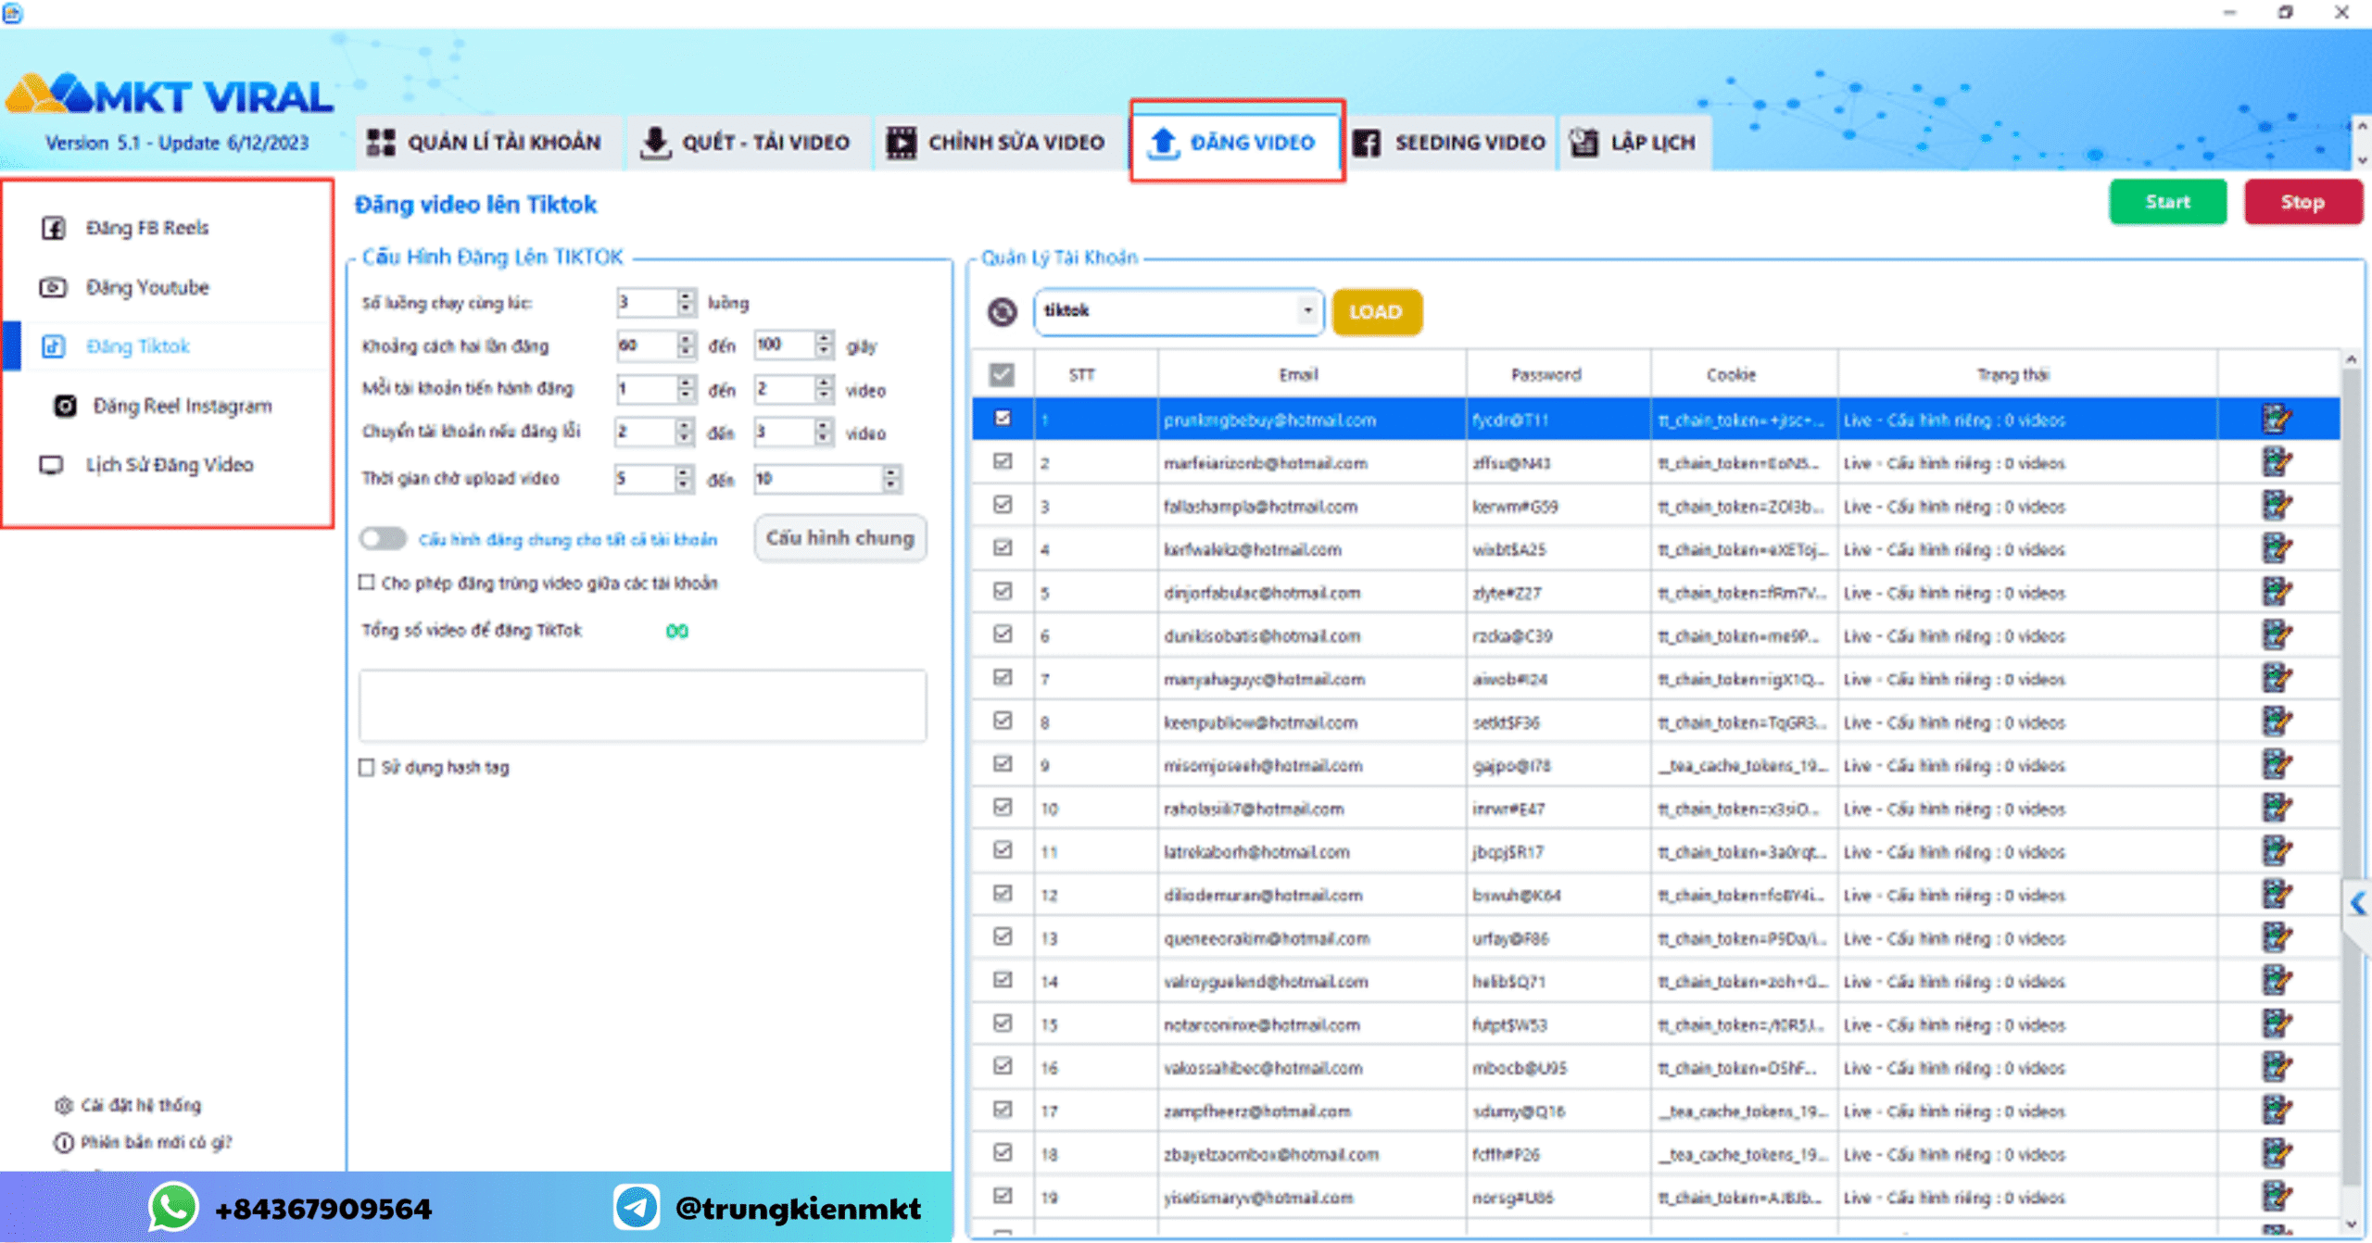Click the Lịch Sử Đăng Video monitor icon

pyautogui.click(x=52, y=465)
